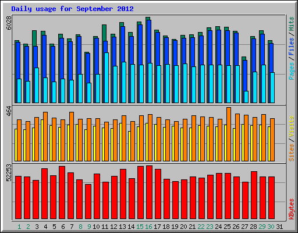Click day label 19 on x-axis
This screenshot has height=233, width=298.
coord(175,227)
